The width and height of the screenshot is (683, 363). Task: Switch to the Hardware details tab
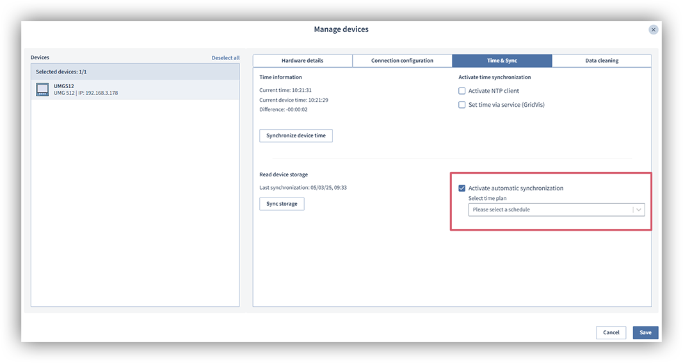(302, 61)
